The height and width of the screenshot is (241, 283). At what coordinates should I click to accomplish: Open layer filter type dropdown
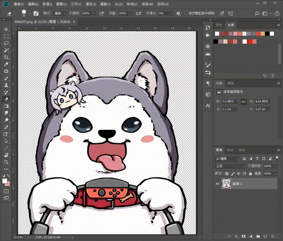pyautogui.click(x=227, y=159)
